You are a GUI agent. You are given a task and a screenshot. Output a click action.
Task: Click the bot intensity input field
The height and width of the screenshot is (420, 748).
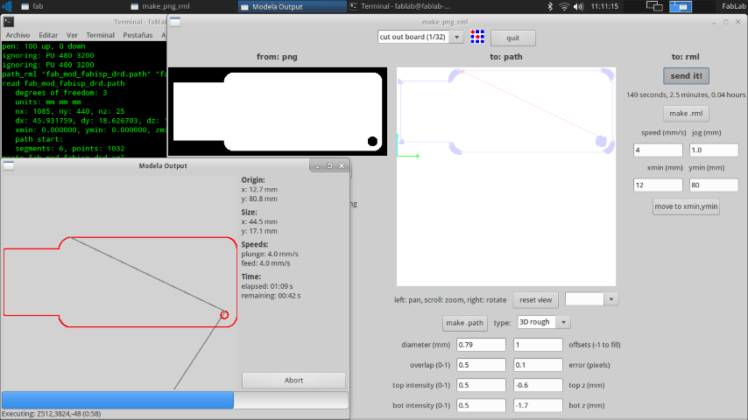point(481,405)
